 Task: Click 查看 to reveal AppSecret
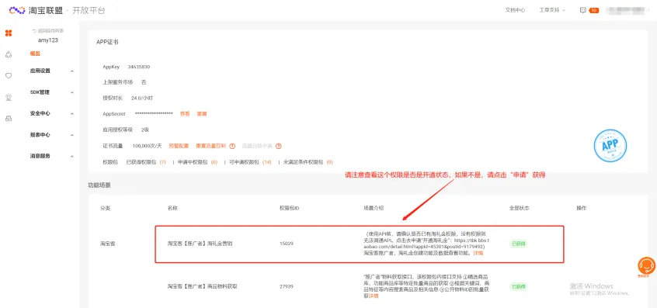point(185,114)
